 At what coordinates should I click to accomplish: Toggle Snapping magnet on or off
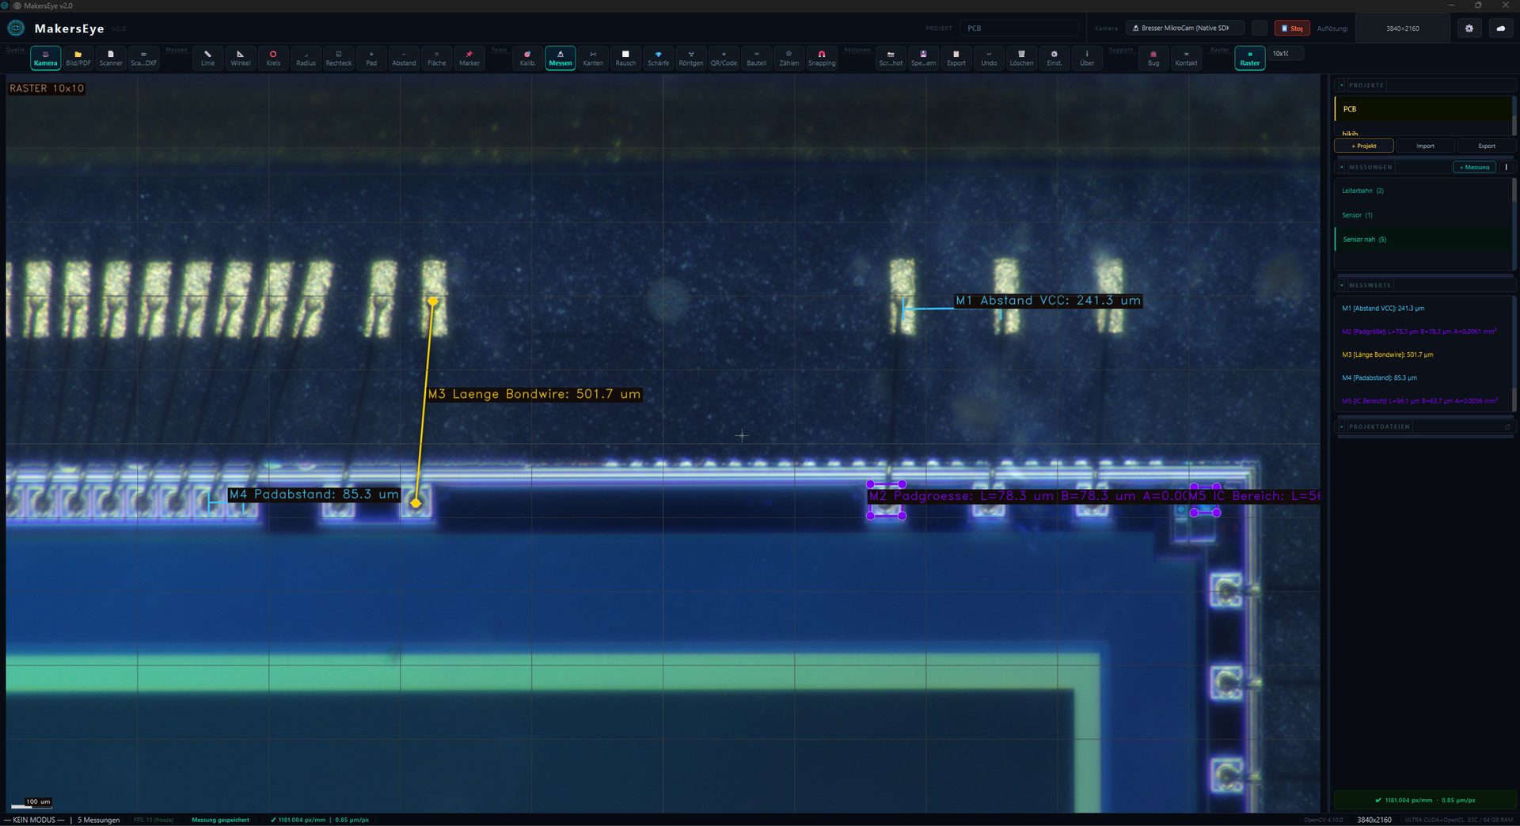coord(821,58)
